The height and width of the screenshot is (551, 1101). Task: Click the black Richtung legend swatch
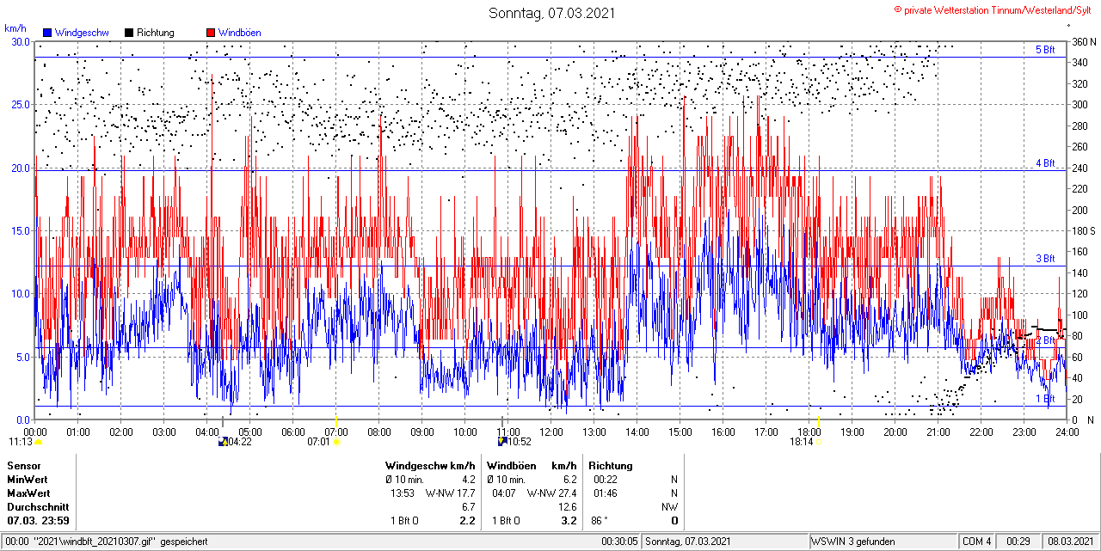[129, 33]
